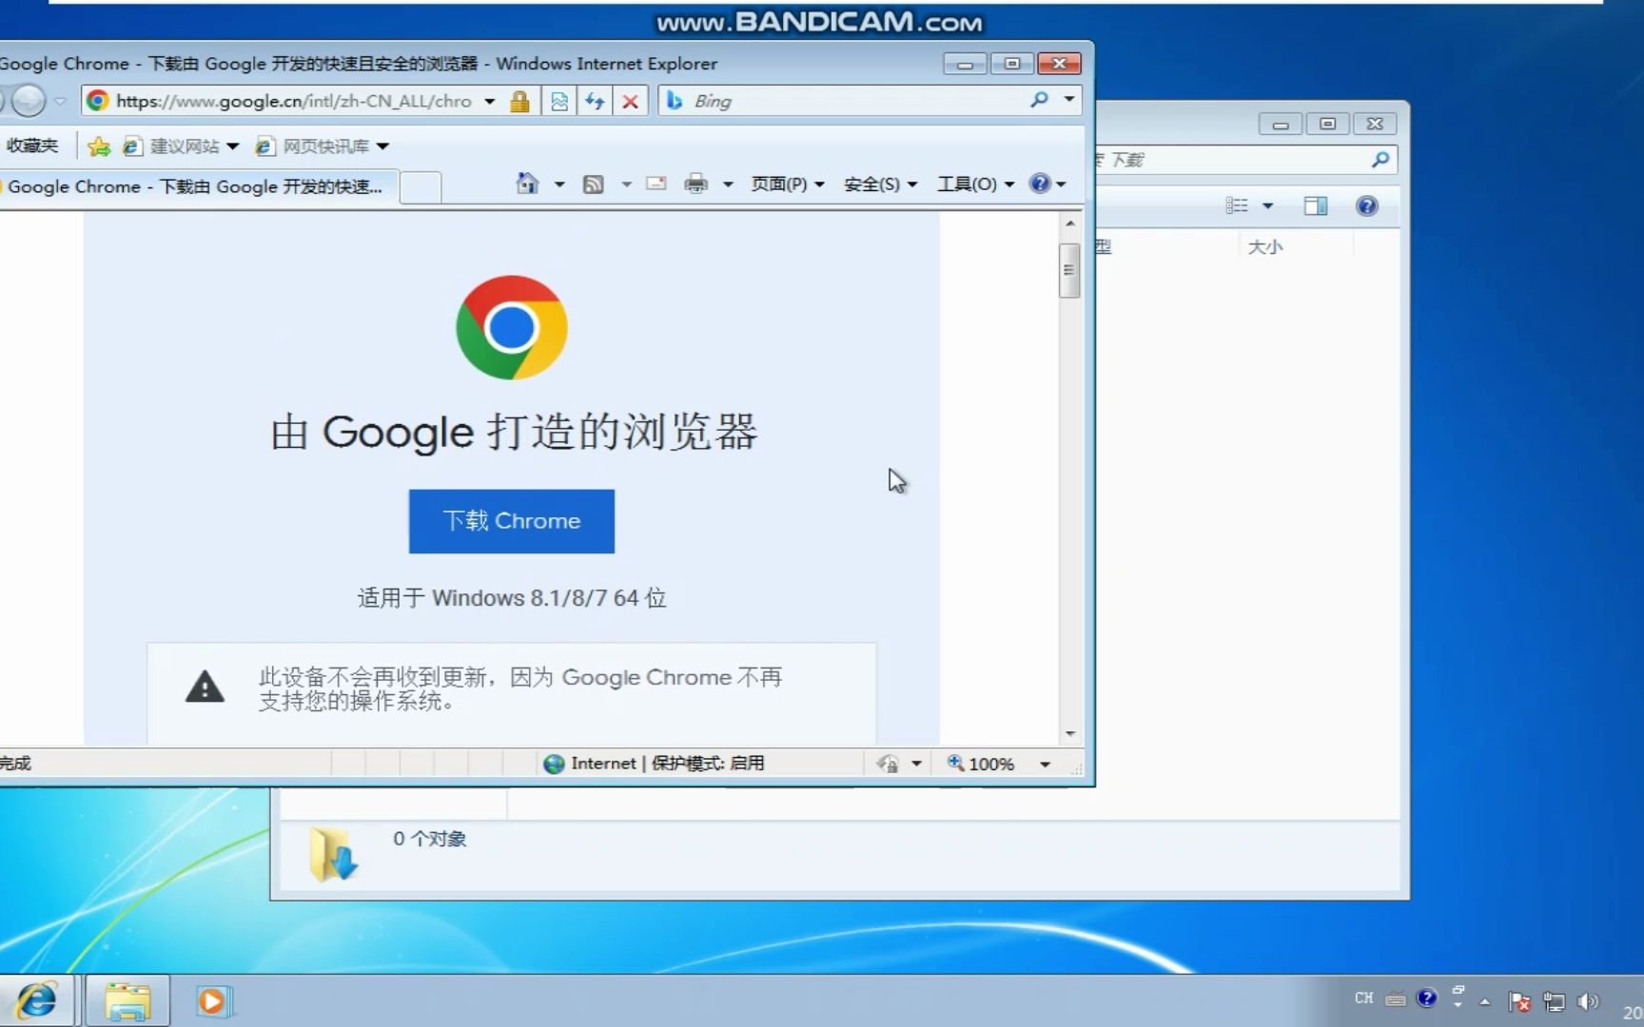Click the Home page icon in command bar
This screenshot has height=1027, width=1644.
527,183
